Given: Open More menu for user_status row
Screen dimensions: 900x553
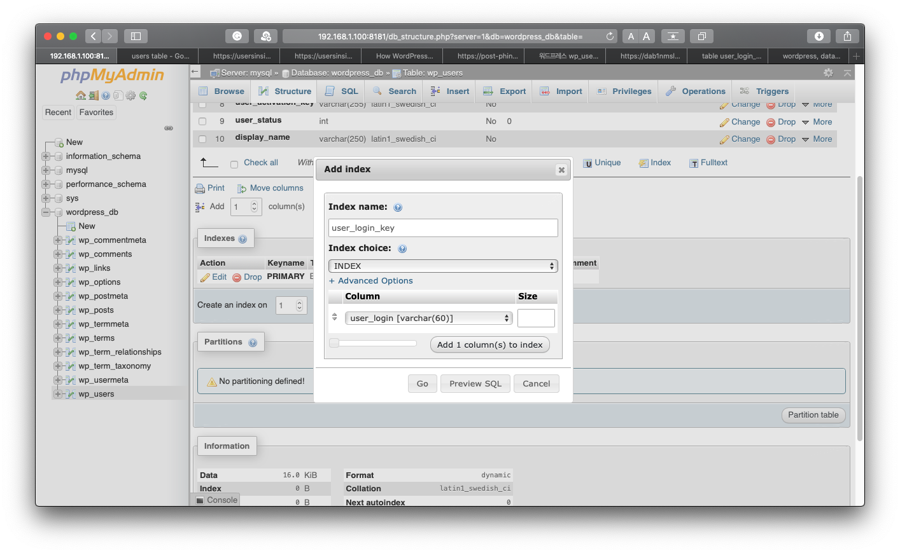Looking at the screenshot, I should (x=817, y=122).
